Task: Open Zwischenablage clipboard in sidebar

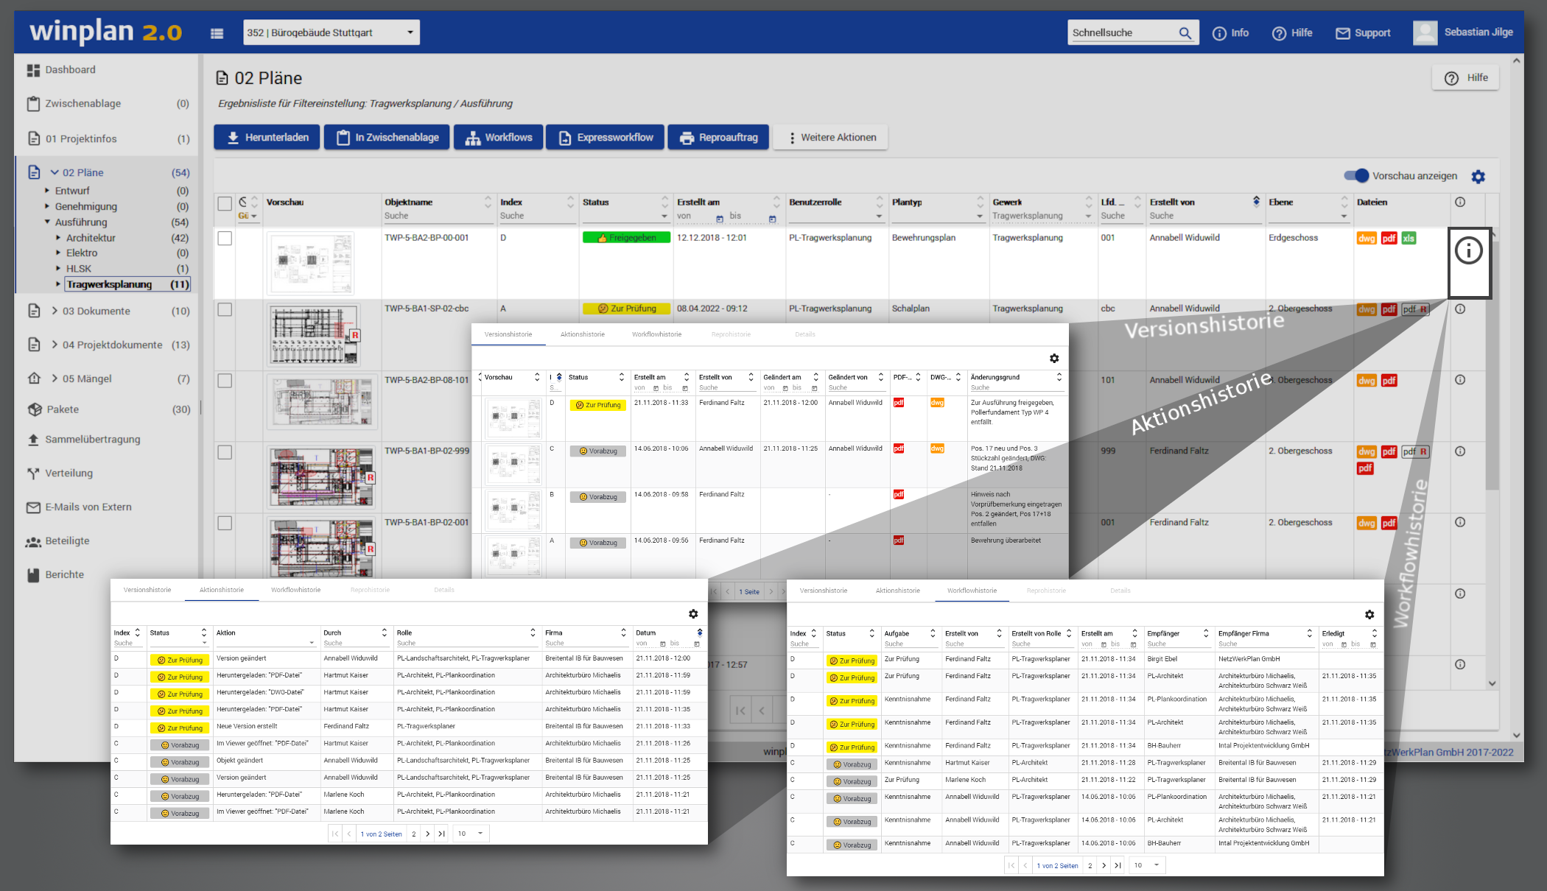Action: point(33,104)
